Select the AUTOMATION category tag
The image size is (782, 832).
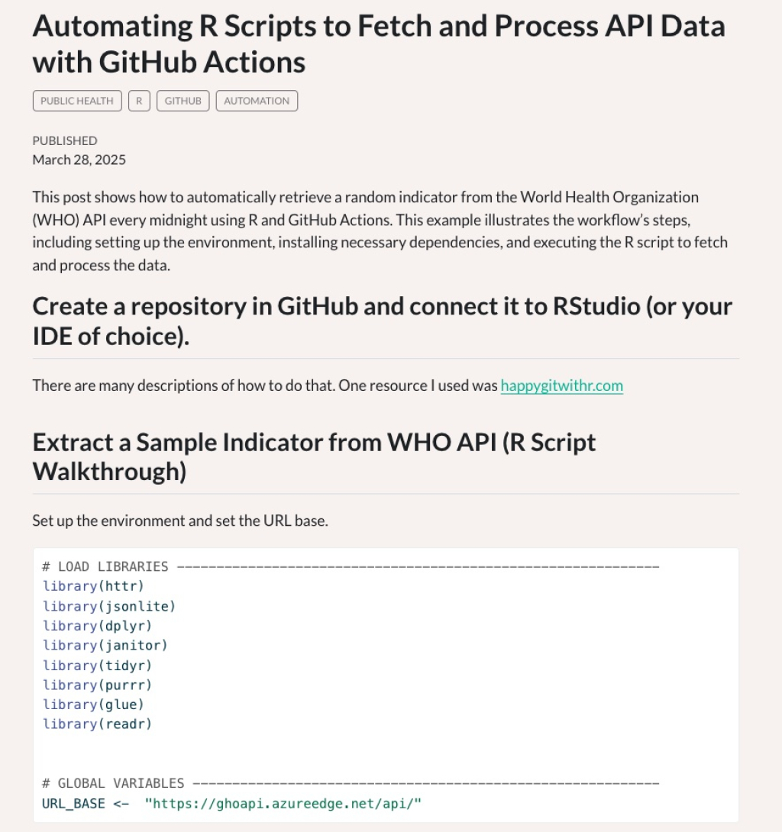257,101
